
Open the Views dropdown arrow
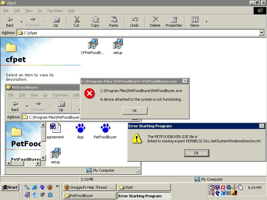[x=206, y=22]
